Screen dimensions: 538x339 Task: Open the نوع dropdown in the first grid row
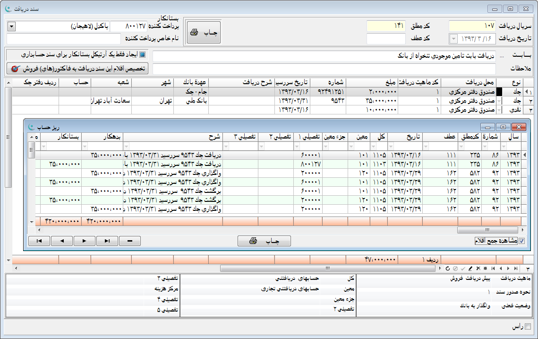tap(499, 92)
